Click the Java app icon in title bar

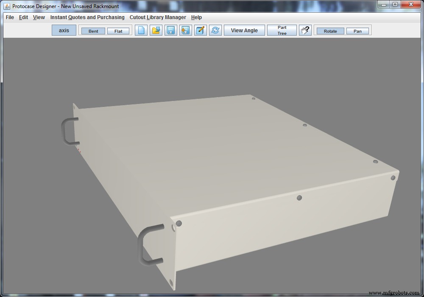pyautogui.click(x=7, y=6)
